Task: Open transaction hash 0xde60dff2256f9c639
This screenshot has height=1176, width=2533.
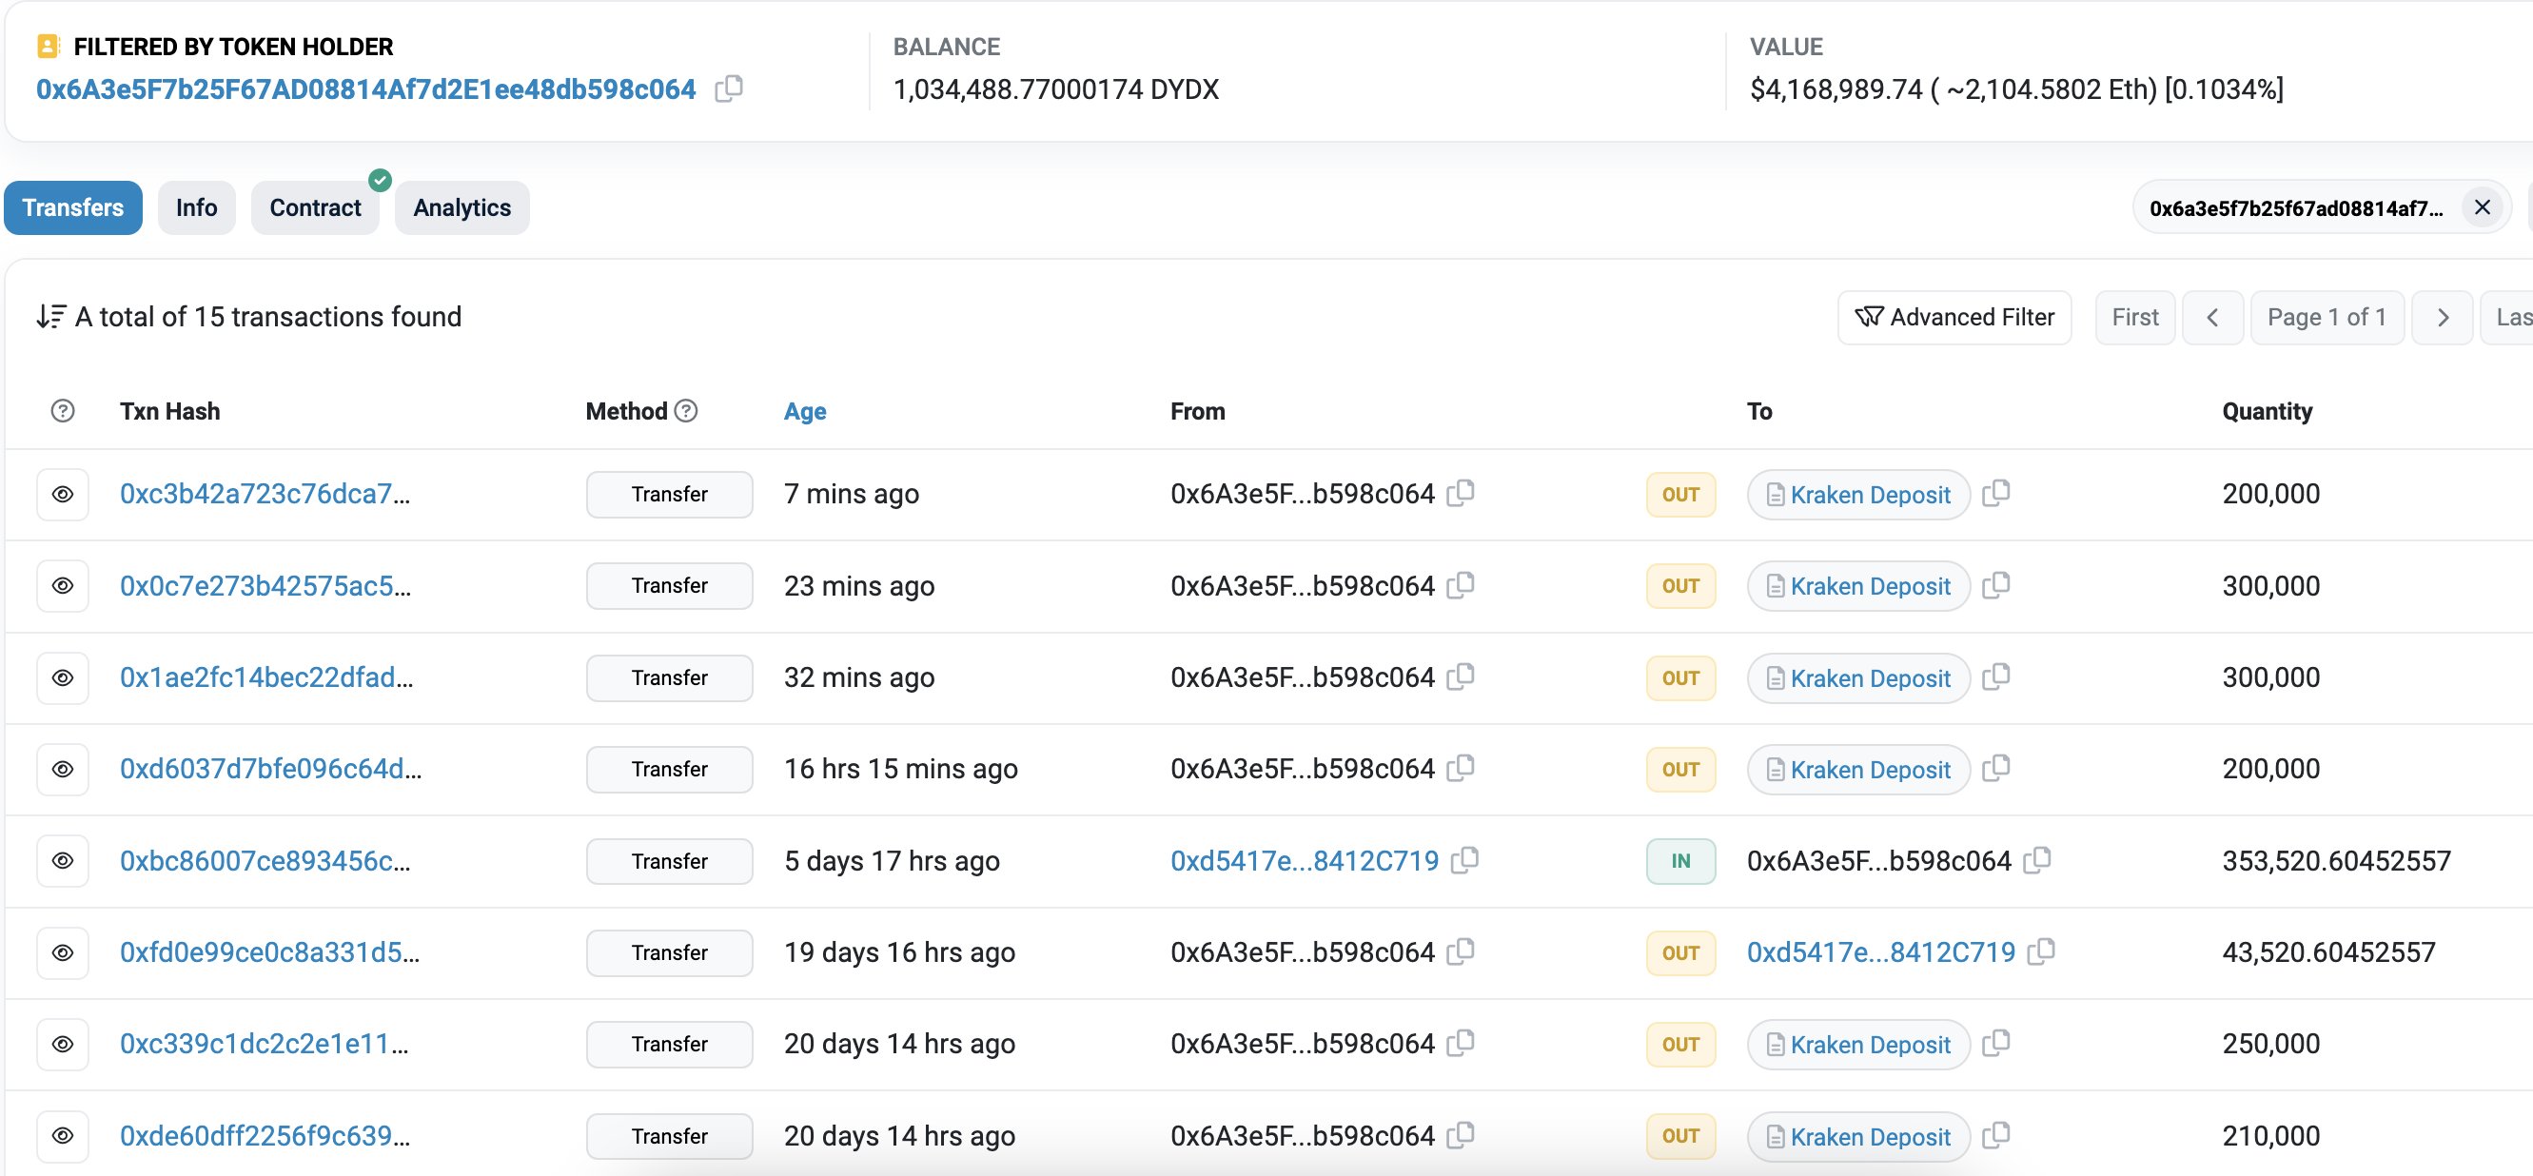Action: [265, 1137]
